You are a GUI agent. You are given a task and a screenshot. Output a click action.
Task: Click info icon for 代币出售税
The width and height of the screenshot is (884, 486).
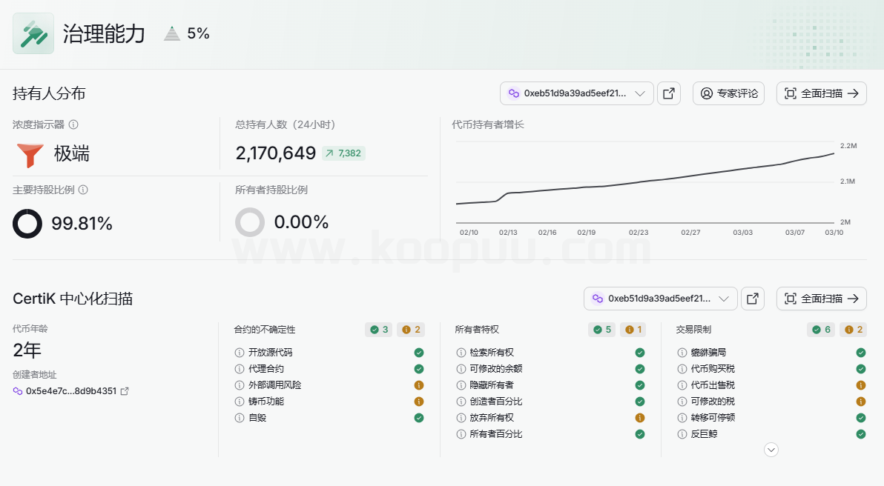(682, 385)
